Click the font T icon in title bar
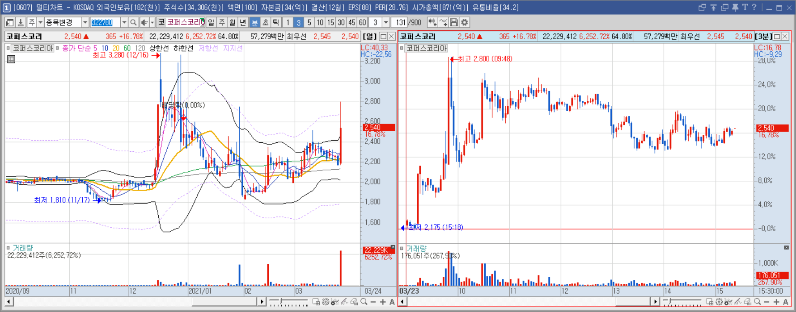796x312 pixels. (x=745, y=8)
